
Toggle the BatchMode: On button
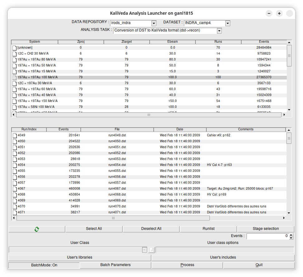pyautogui.click(x=44, y=265)
